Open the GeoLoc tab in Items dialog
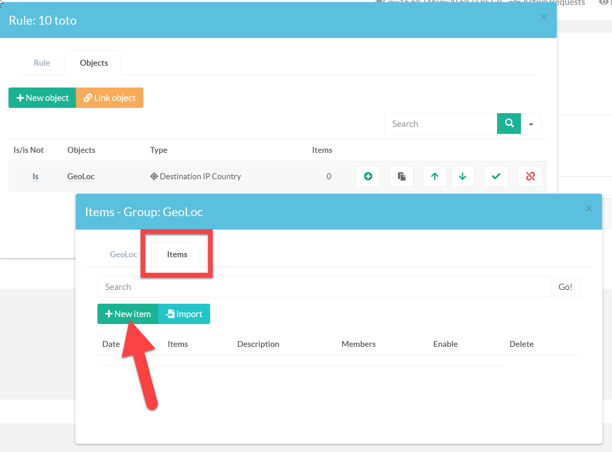Viewport: 612px width, 452px height. point(123,254)
